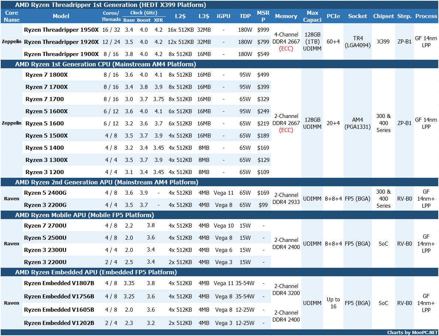Viewport: 439px width, 336px height.
Task: Select the Ryzen 5 1400 model name
Action: (x=45, y=148)
